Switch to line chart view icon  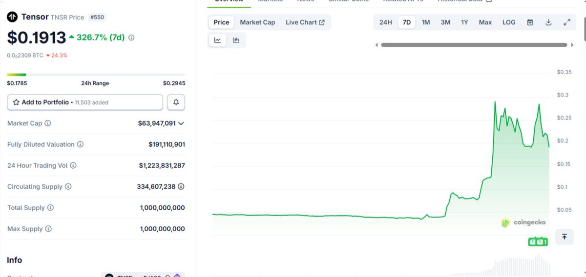pyautogui.click(x=218, y=40)
